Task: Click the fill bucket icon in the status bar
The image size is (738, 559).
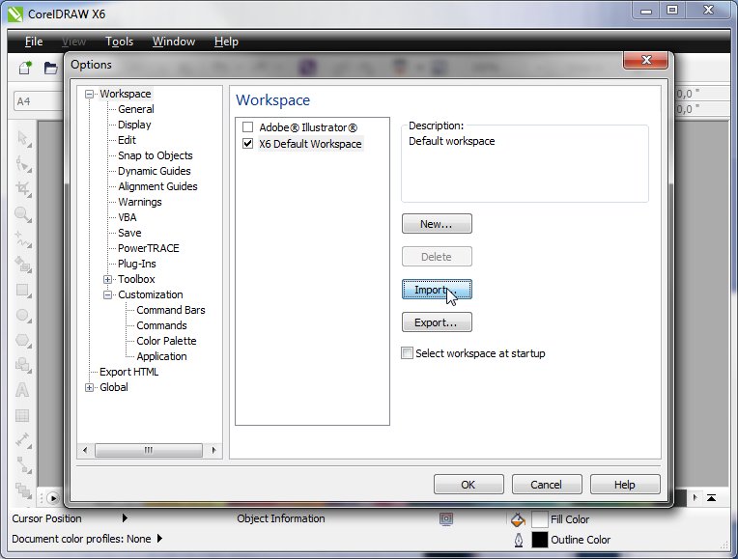Action: pyautogui.click(x=518, y=519)
